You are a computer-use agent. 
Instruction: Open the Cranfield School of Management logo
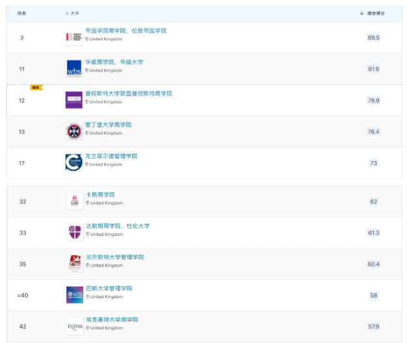tap(74, 162)
